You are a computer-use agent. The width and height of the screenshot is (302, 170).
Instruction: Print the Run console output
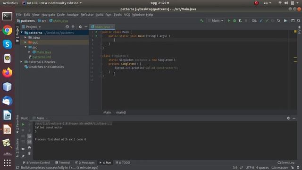[x=29, y=148]
